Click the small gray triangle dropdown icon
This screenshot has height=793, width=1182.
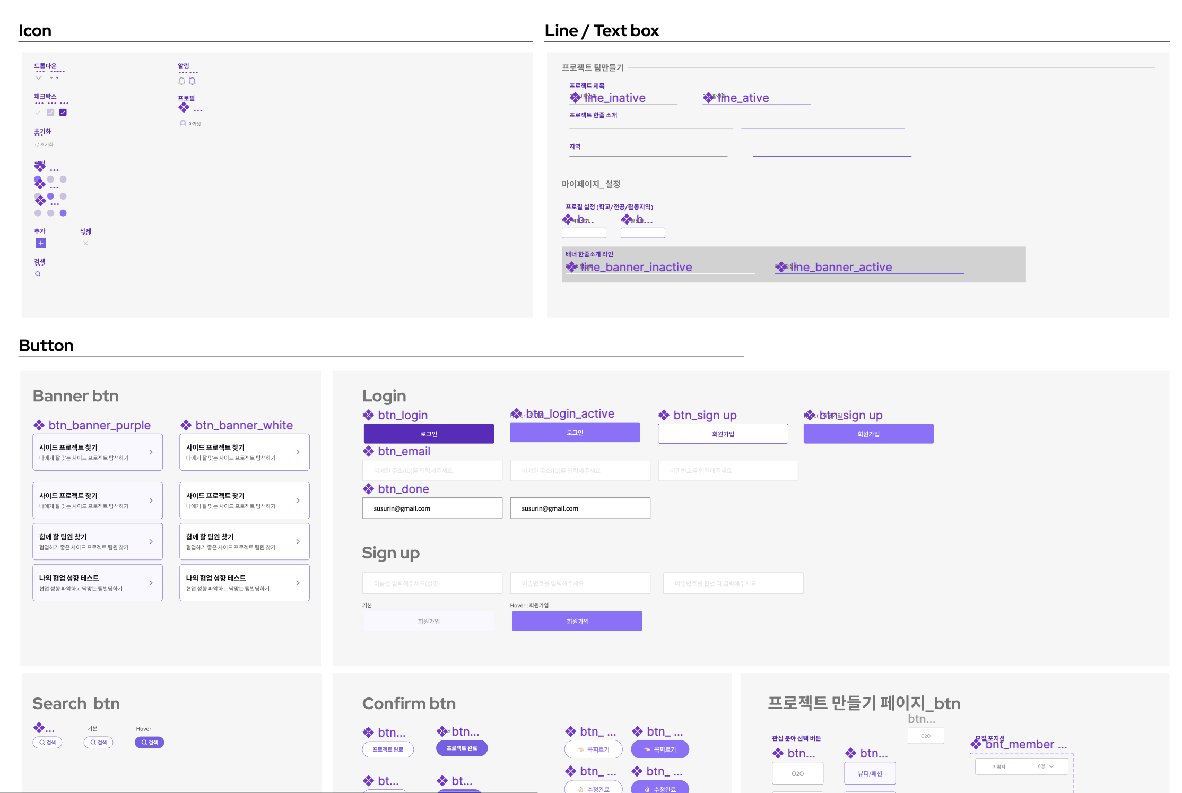click(51, 78)
